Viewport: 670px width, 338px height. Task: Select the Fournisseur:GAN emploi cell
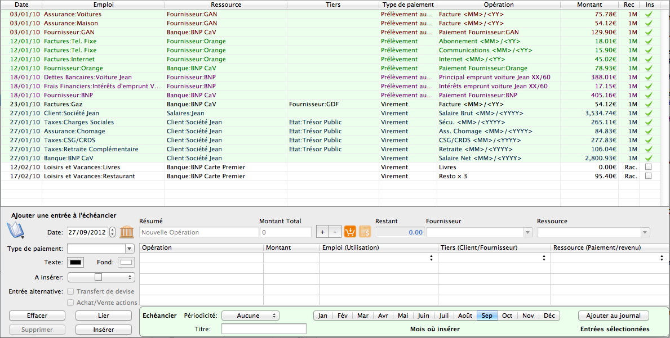104,32
